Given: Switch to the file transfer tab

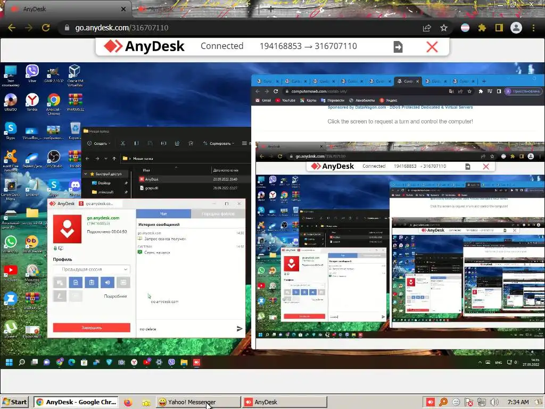Looking at the screenshot, I should tap(218, 214).
